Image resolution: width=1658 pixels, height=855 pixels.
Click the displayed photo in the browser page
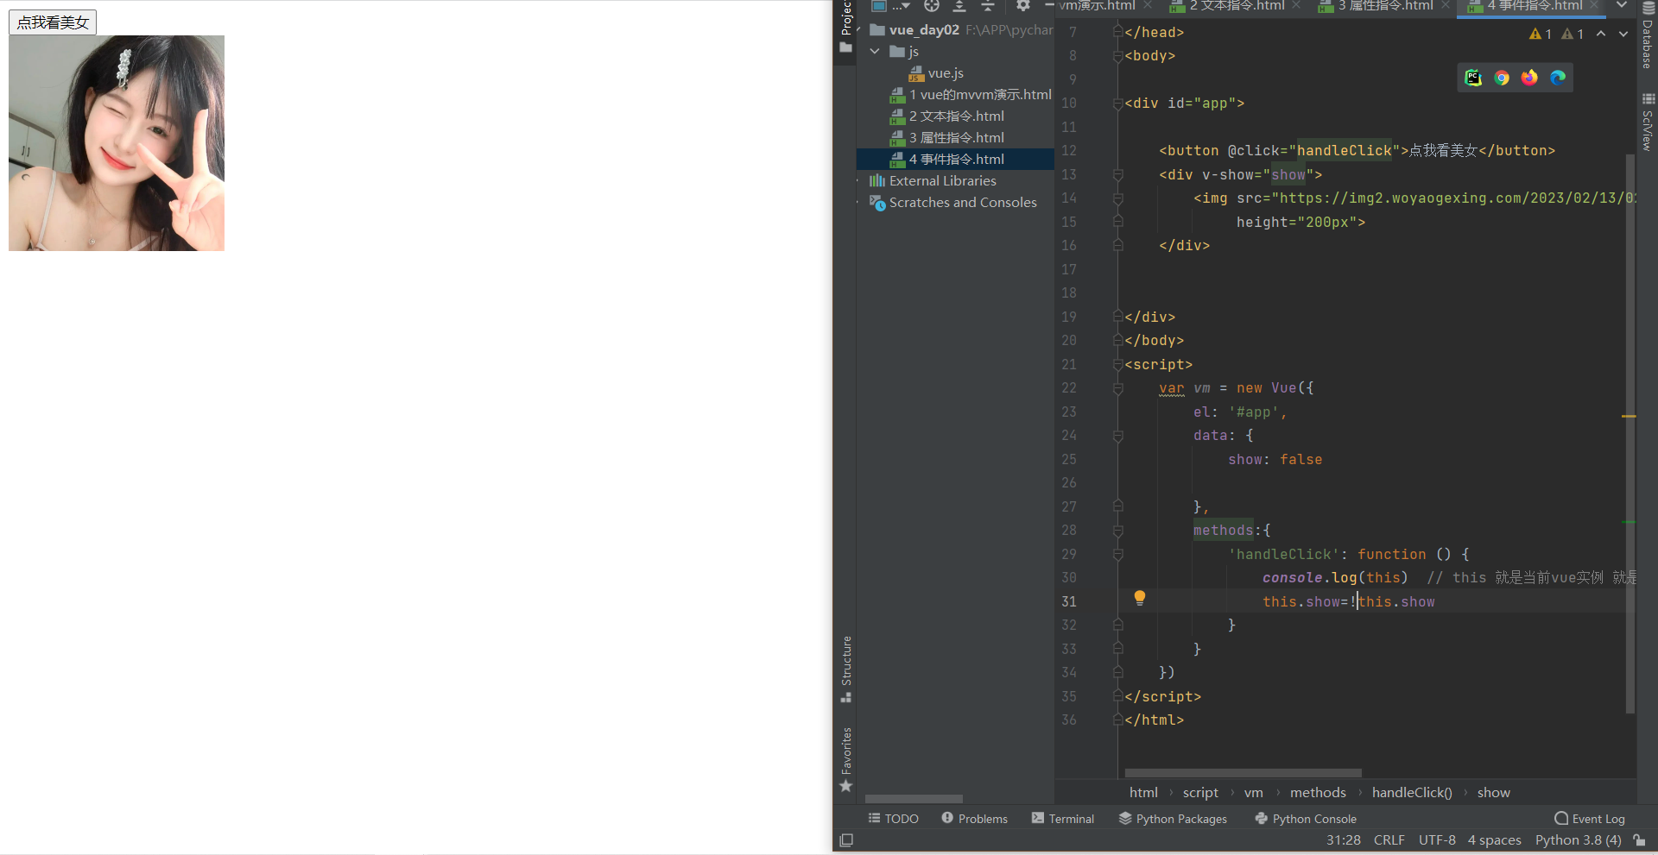pyautogui.click(x=117, y=143)
